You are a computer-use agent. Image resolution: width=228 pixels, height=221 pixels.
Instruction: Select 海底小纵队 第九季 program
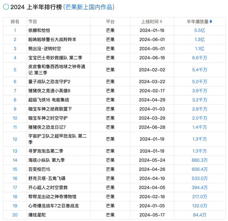46,160
